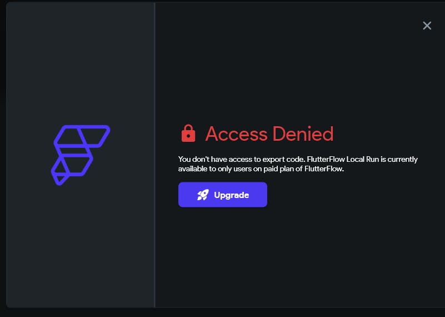Image resolution: width=445 pixels, height=317 pixels.
Task: Click the rocket icon on Upgrade button
Action: click(203, 195)
